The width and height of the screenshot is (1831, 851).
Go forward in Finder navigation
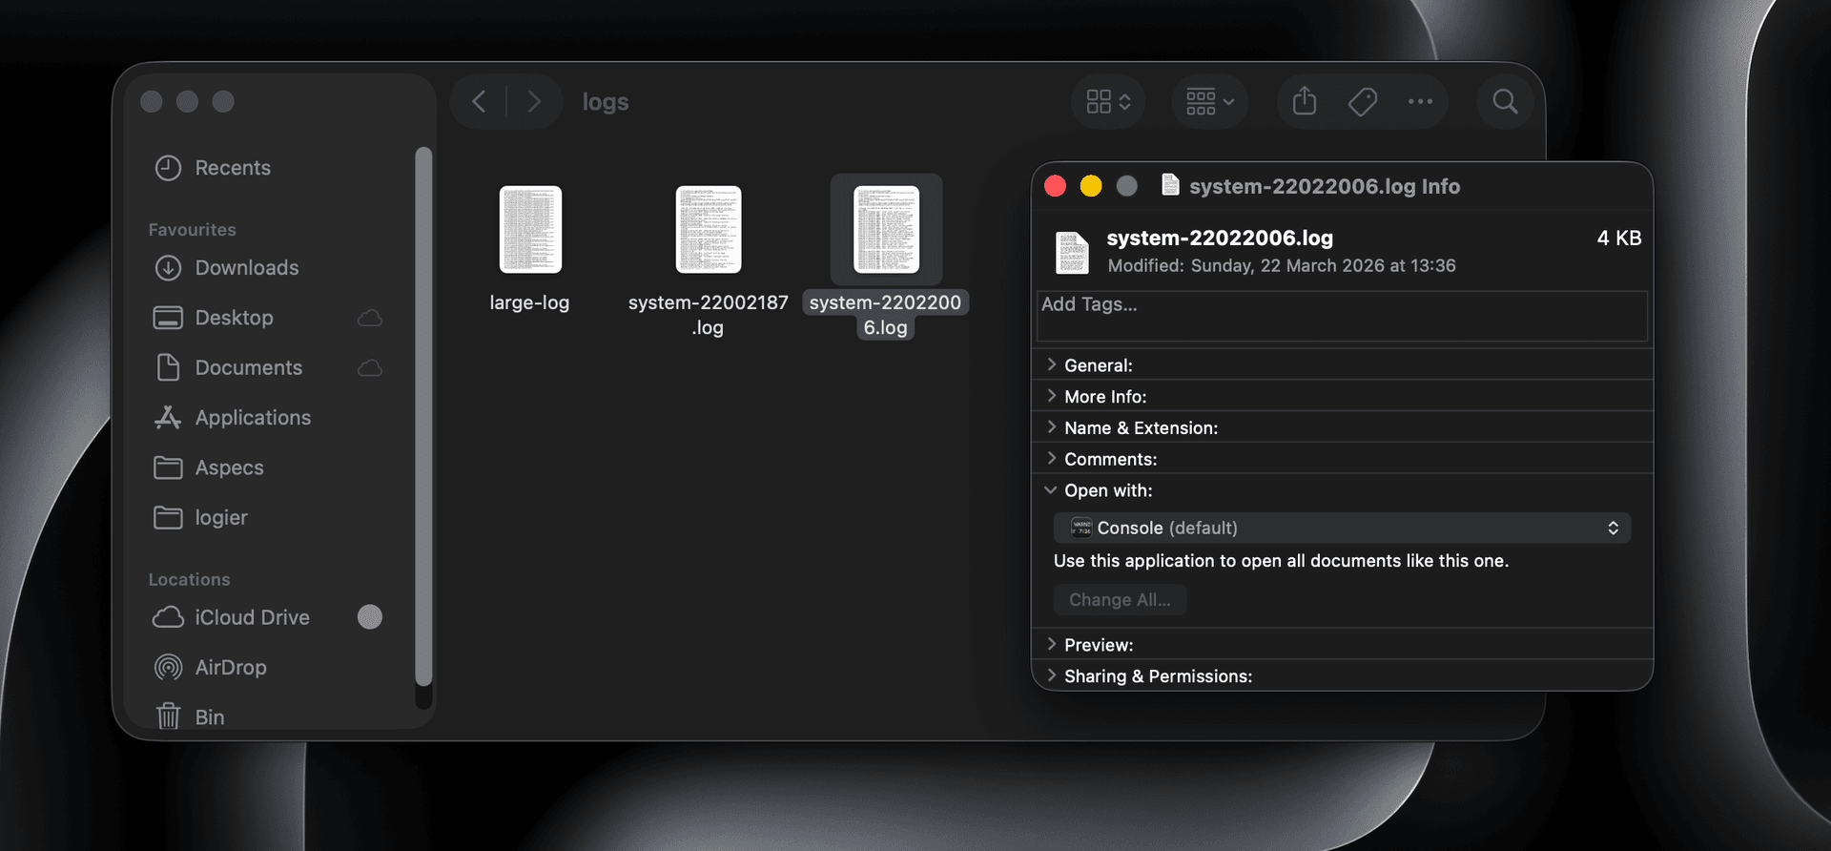coord(534,101)
